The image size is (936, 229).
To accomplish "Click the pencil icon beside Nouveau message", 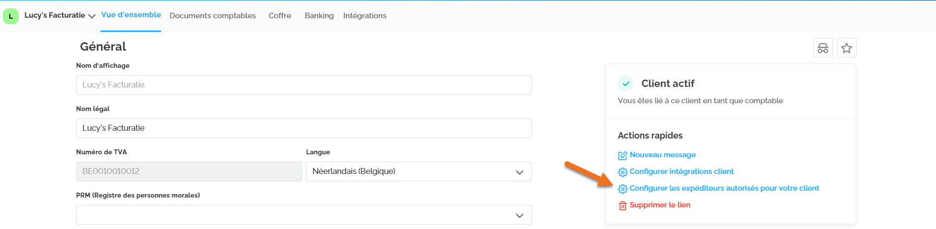I will pos(622,155).
